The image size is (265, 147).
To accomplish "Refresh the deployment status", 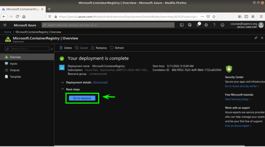I will click(x=117, y=48).
